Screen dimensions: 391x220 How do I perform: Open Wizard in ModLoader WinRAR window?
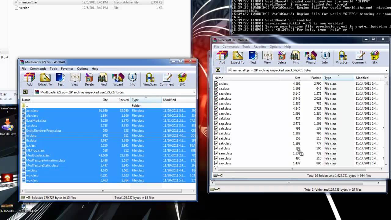(118, 79)
